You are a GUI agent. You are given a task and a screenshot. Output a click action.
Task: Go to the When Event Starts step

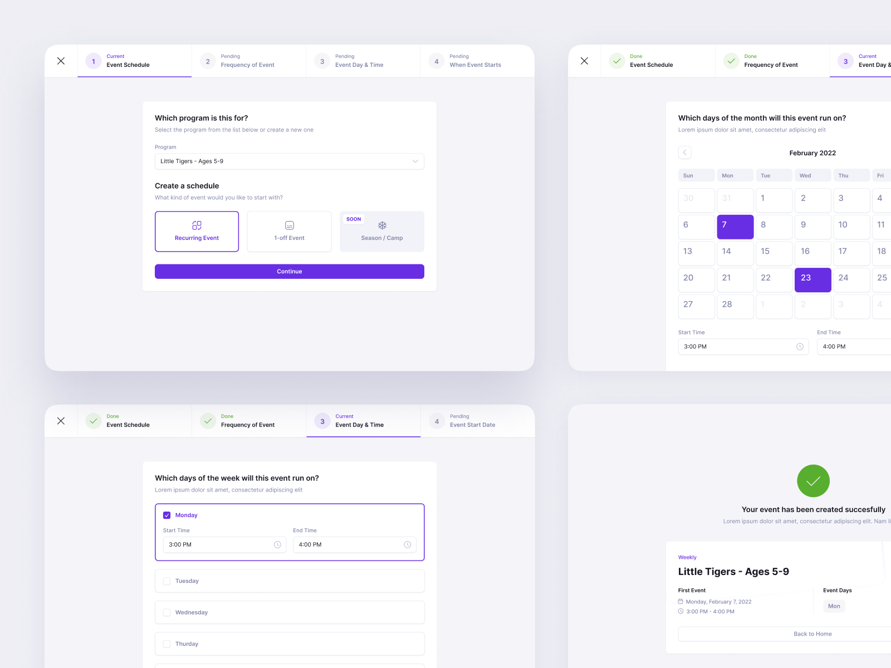475,61
